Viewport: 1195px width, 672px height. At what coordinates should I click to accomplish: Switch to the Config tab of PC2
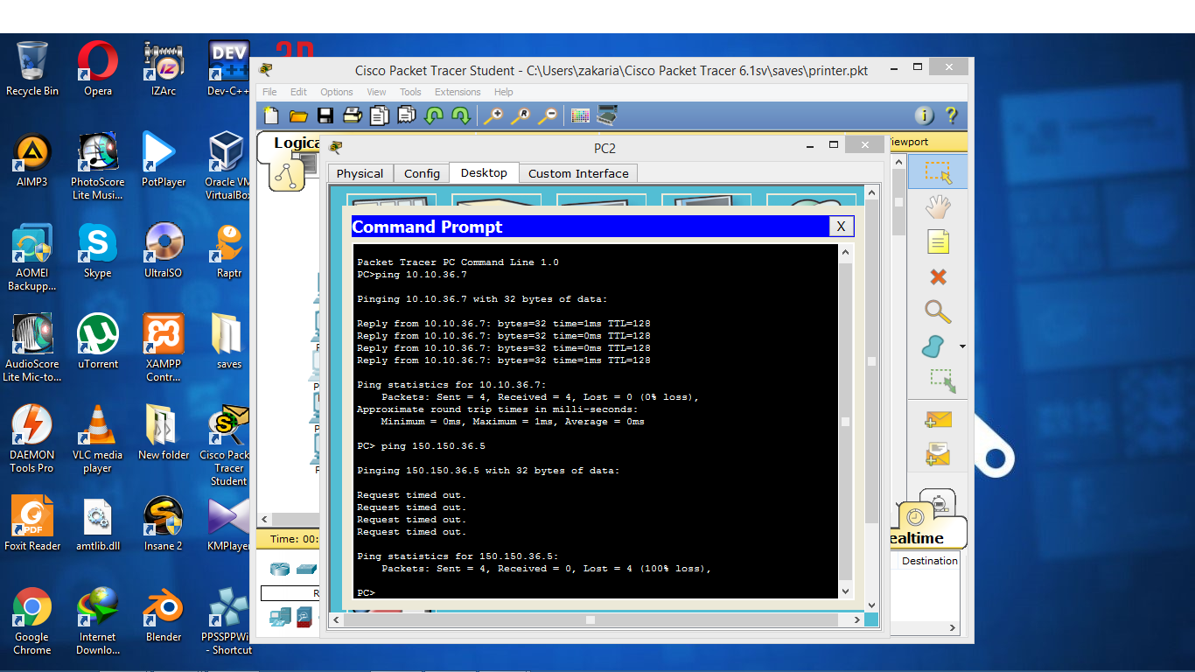(421, 173)
